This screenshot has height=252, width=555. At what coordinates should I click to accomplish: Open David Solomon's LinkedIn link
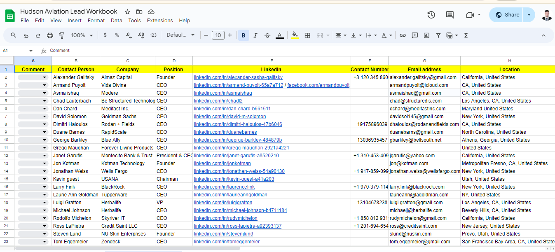pyautogui.click(x=230, y=117)
